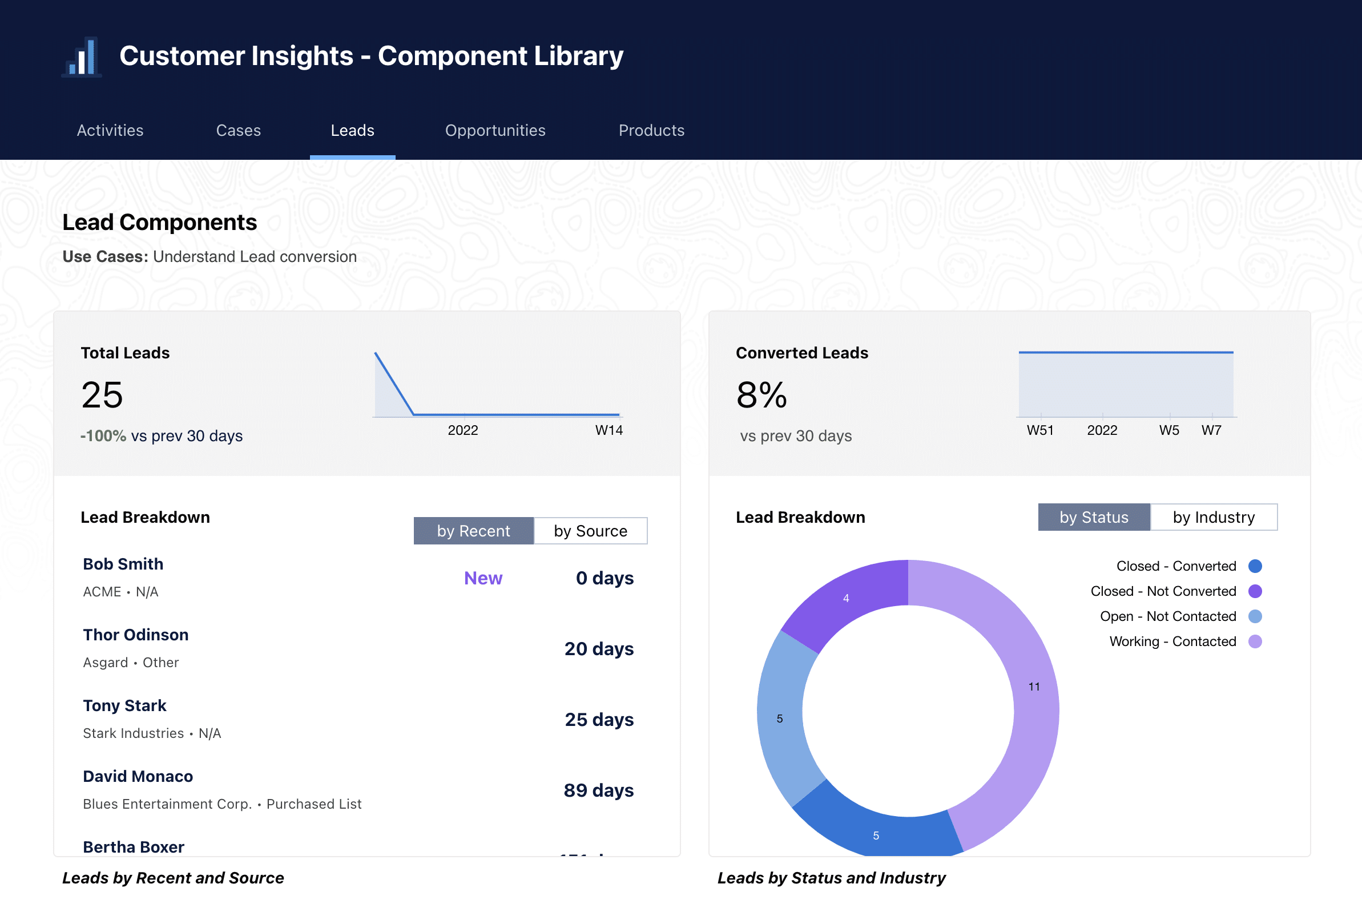The image size is (1362, 904).
Task: Click the Converted Leads 8% value
Action: pos(761,395)
